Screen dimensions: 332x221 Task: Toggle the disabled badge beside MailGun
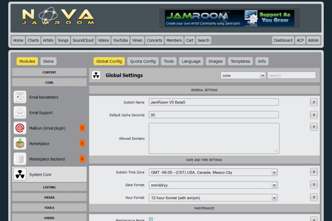82,128
